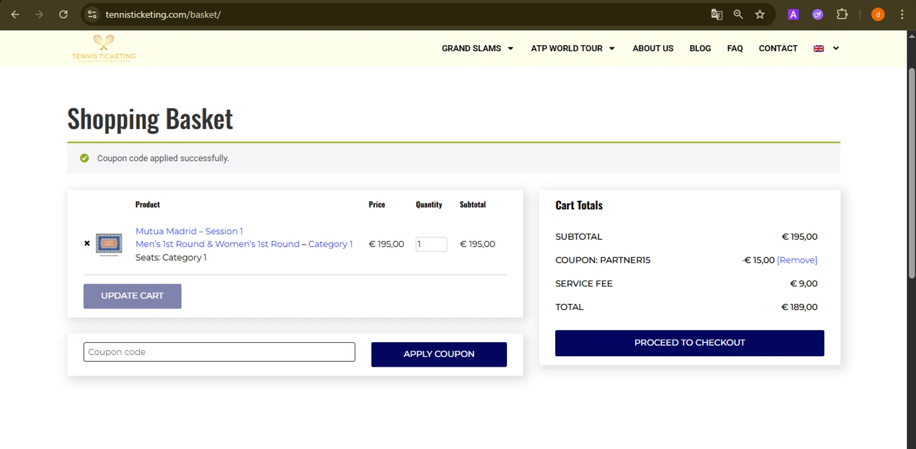This screenshot has height=449, width=916.
Task: Click the Cart Totals heading
Action: (x=579, y=206)
